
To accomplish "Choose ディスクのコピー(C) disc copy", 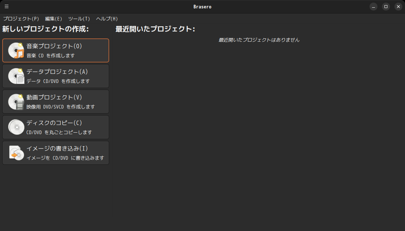I will (56, 127).
